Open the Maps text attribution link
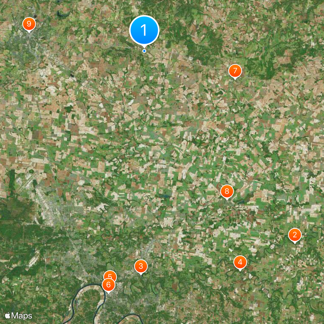The image size is (324, 324). click(x=22, y=315)
